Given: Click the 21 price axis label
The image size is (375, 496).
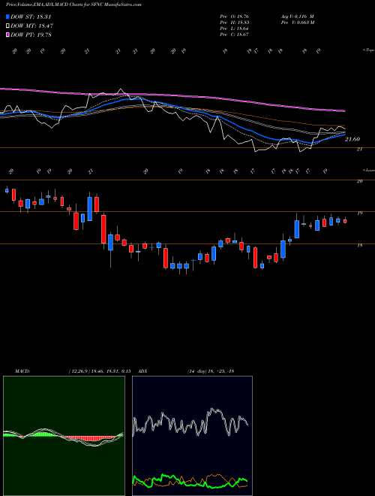Looking at the screenshot, I should tap(359, 150).
